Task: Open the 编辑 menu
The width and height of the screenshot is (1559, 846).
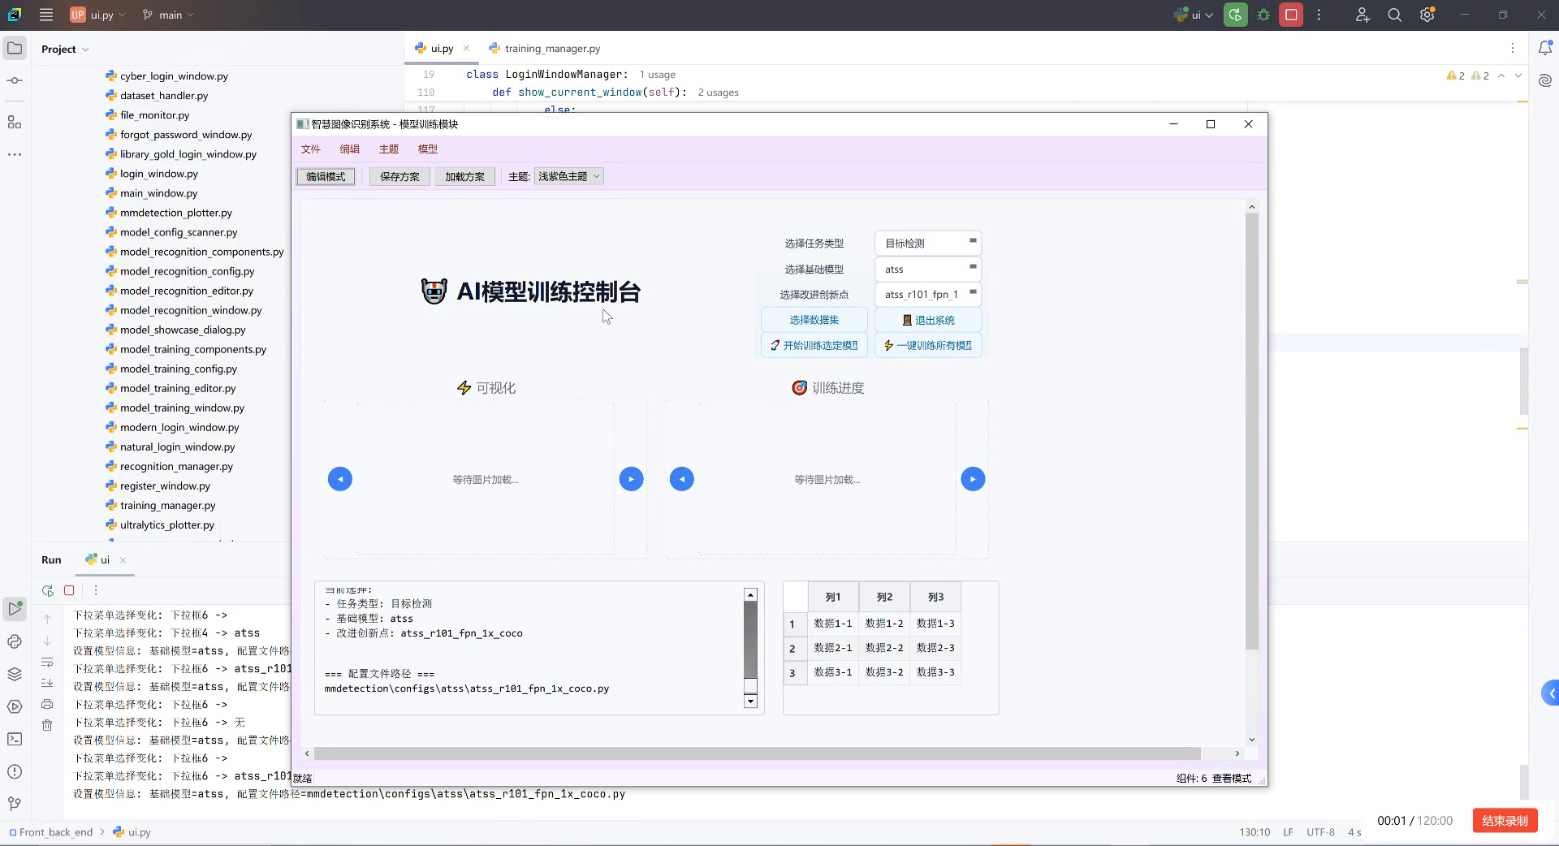Action: coord(350,149)
